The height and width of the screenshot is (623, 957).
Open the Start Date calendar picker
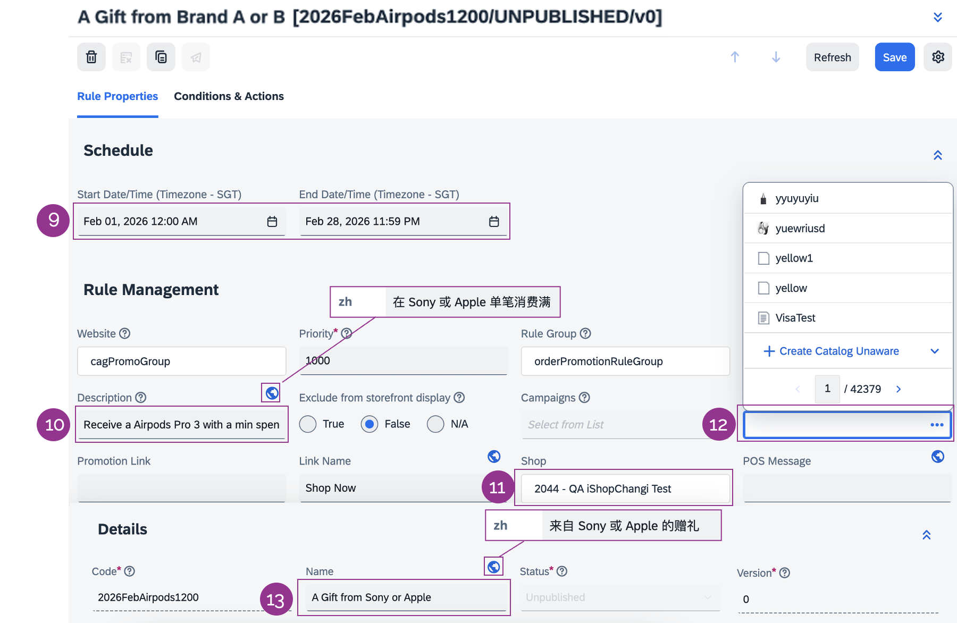(272, 222)
